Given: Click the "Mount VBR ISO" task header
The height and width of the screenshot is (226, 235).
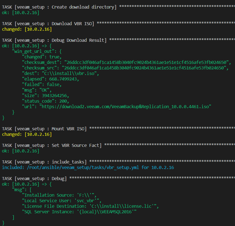Looking at the screenshot, I should click(44, 129).
